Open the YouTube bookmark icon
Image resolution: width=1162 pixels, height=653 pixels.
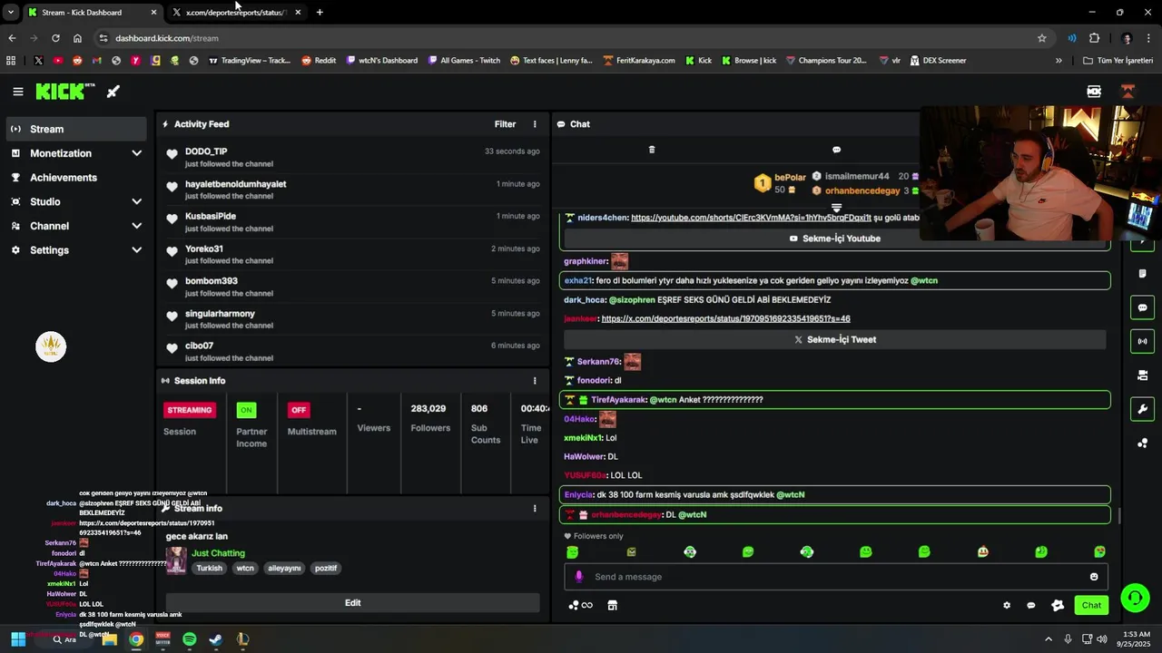pos(58,61)
